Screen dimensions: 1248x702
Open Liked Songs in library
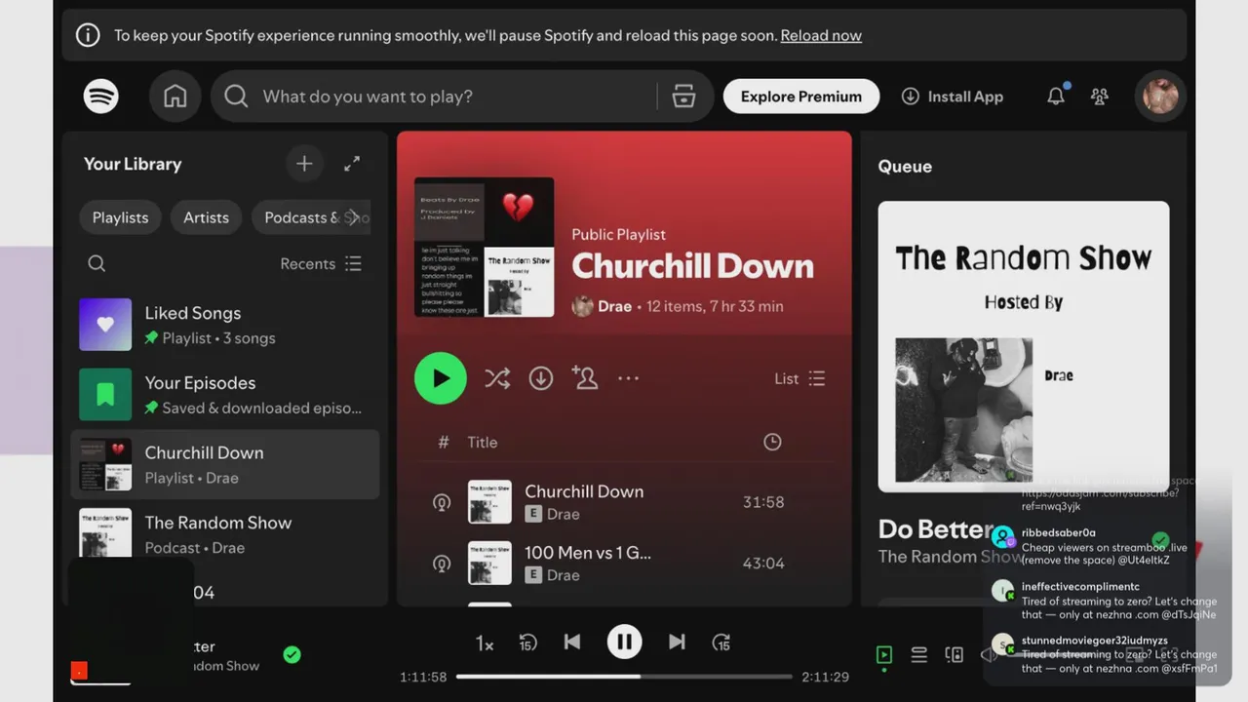coord(225,325)
